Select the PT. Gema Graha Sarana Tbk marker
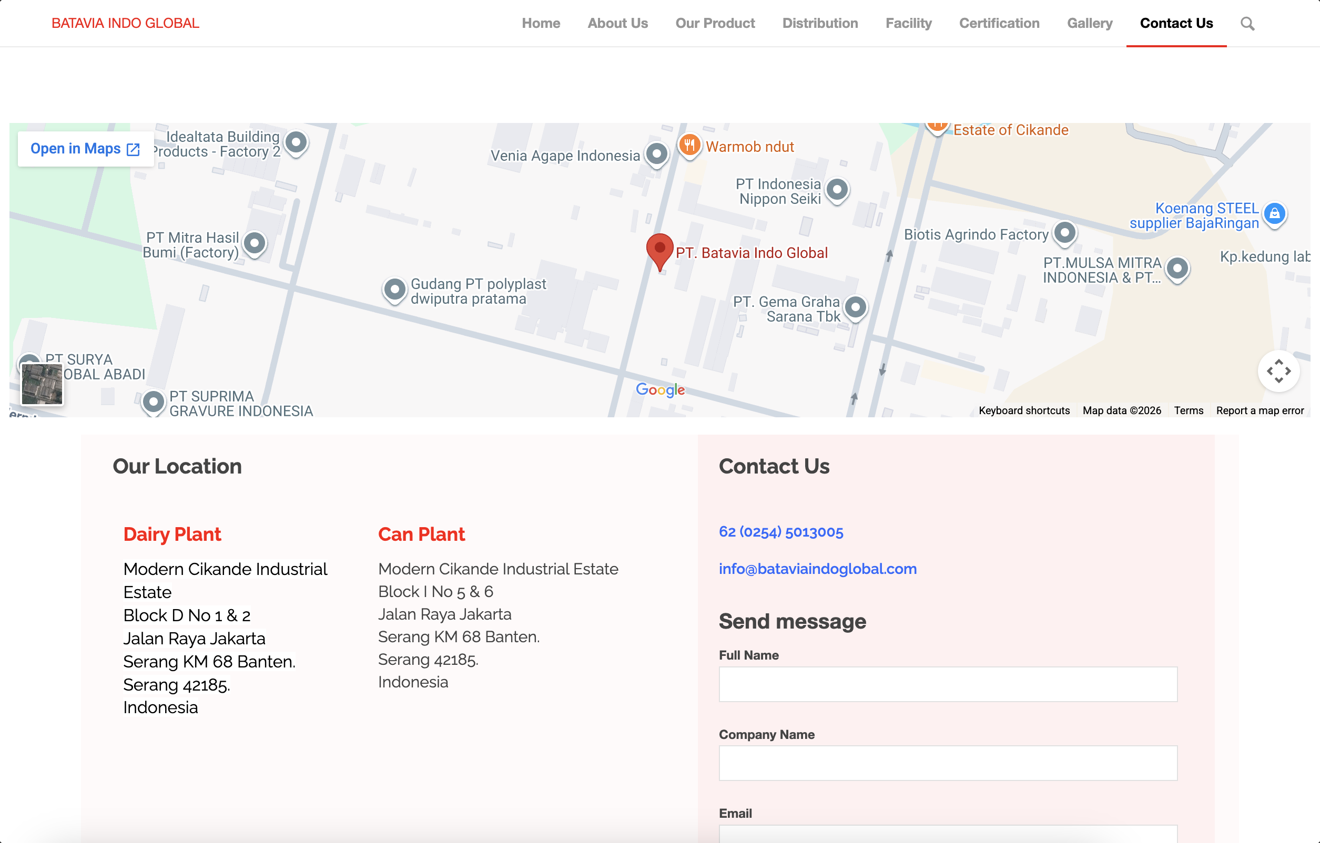 (x=855, y=308)
